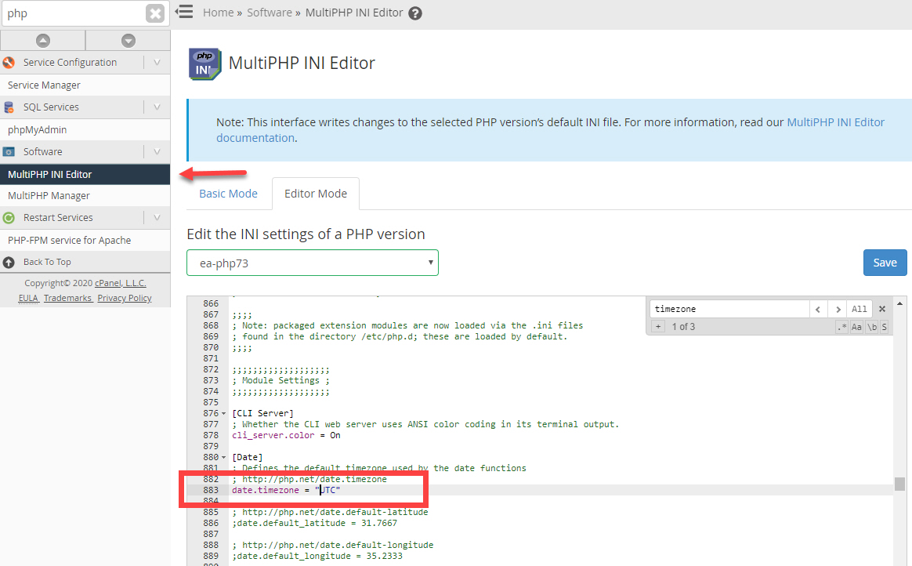Viewport: 912px width, 566px height.
Task: Open Privacy Policy link
Action: pos(125,298)
